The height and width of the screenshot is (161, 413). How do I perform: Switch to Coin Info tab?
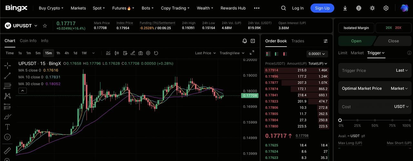tap(28, 41)
